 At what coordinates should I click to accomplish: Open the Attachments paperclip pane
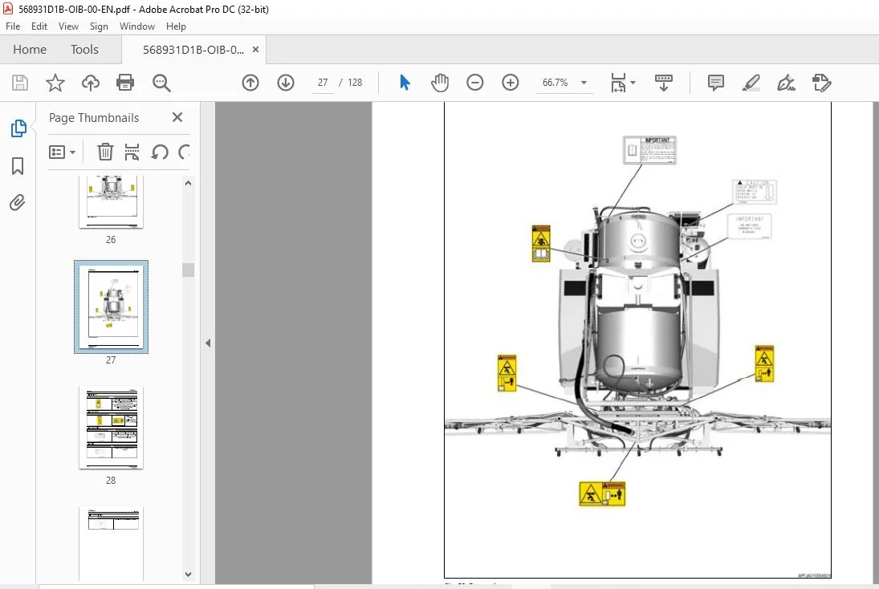click(18, 202)
